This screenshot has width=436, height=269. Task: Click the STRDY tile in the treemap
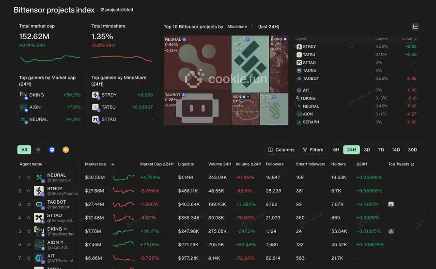(x=250, y=64)
